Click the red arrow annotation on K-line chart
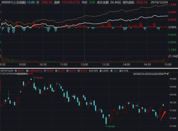178x131 pixels. pyautogui.click(x=163, y=116)
